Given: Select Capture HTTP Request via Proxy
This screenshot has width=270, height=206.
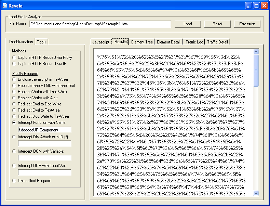Looking at the screenshot, I should coord(14,57).
